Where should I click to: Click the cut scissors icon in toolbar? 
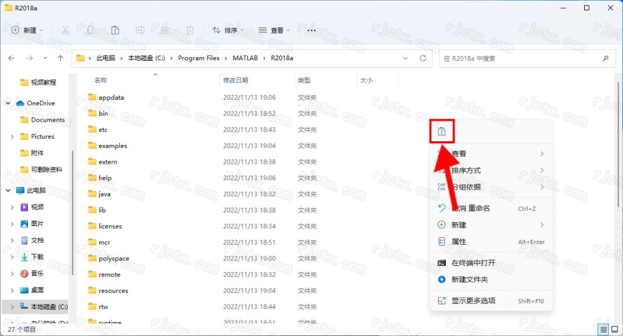(65, 30)
